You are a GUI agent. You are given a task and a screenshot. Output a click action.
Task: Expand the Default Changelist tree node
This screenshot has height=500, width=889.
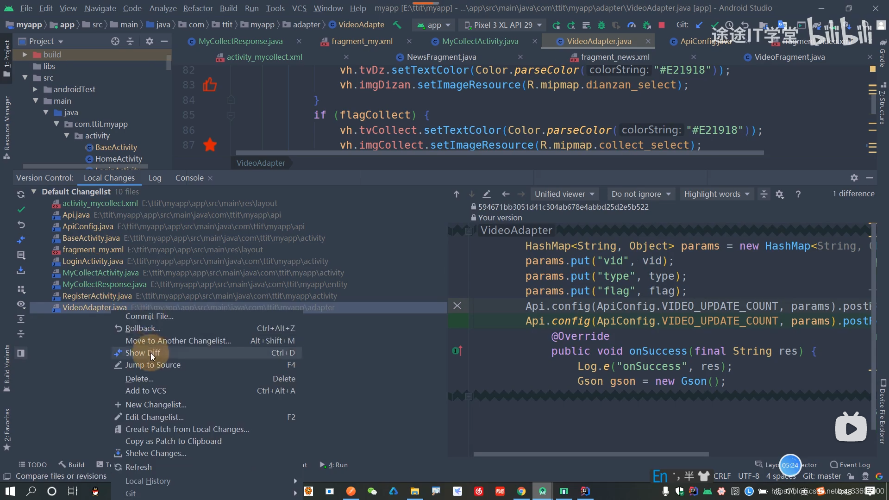[x=34, y=191]
